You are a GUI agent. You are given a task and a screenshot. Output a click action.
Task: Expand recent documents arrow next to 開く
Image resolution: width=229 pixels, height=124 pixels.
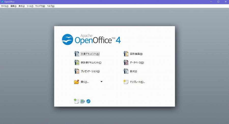(x=102, y=82)
